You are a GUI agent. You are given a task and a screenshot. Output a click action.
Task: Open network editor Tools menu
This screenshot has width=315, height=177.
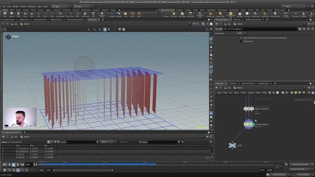point(243,93)
